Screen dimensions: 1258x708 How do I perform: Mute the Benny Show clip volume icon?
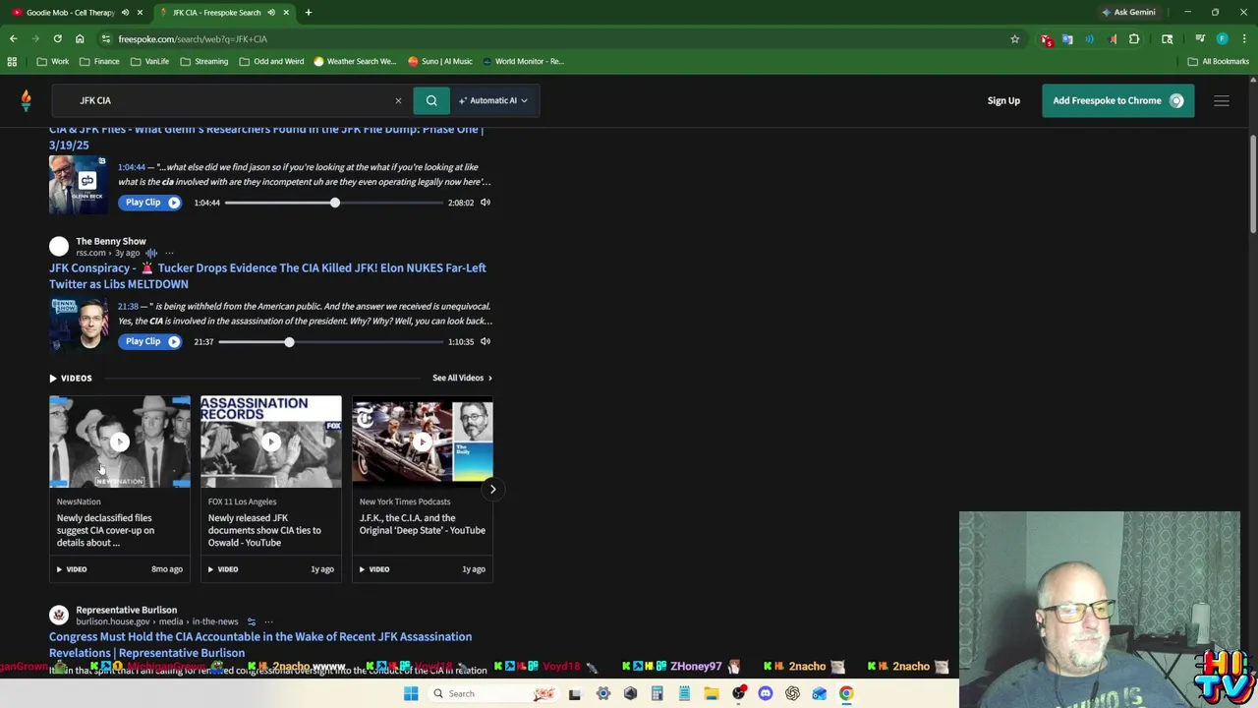pos(486,341)
